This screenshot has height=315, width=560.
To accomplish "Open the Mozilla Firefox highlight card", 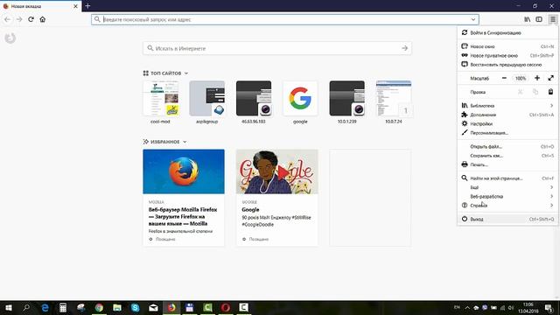I will tap(184, 198).
